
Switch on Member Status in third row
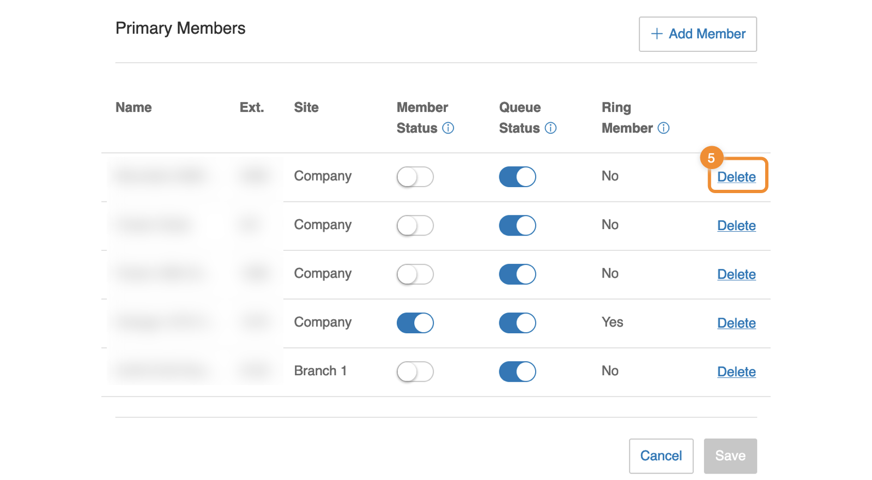click(x=415, y=274)
